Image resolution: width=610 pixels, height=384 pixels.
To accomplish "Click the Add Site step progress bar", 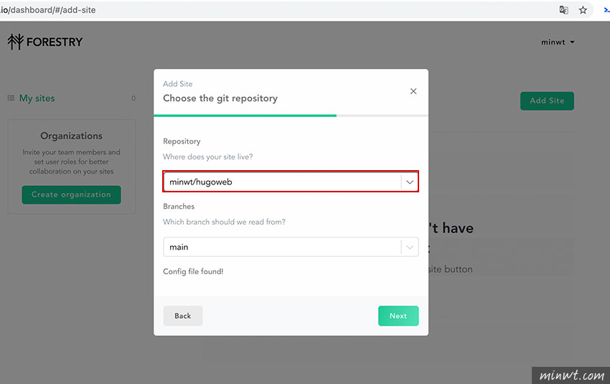I will (x=291, y=116).
